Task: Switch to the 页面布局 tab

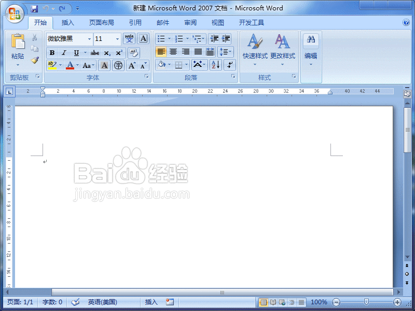Action: [101, 23]
